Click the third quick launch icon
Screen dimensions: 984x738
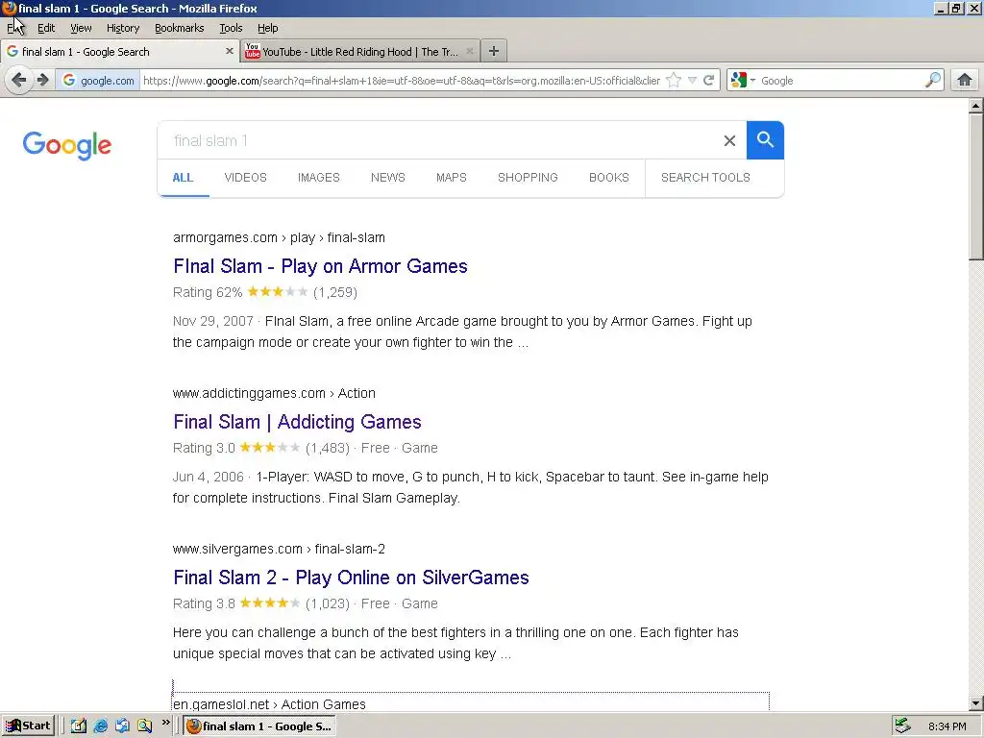pyautogui.click(x=122, y=726)
